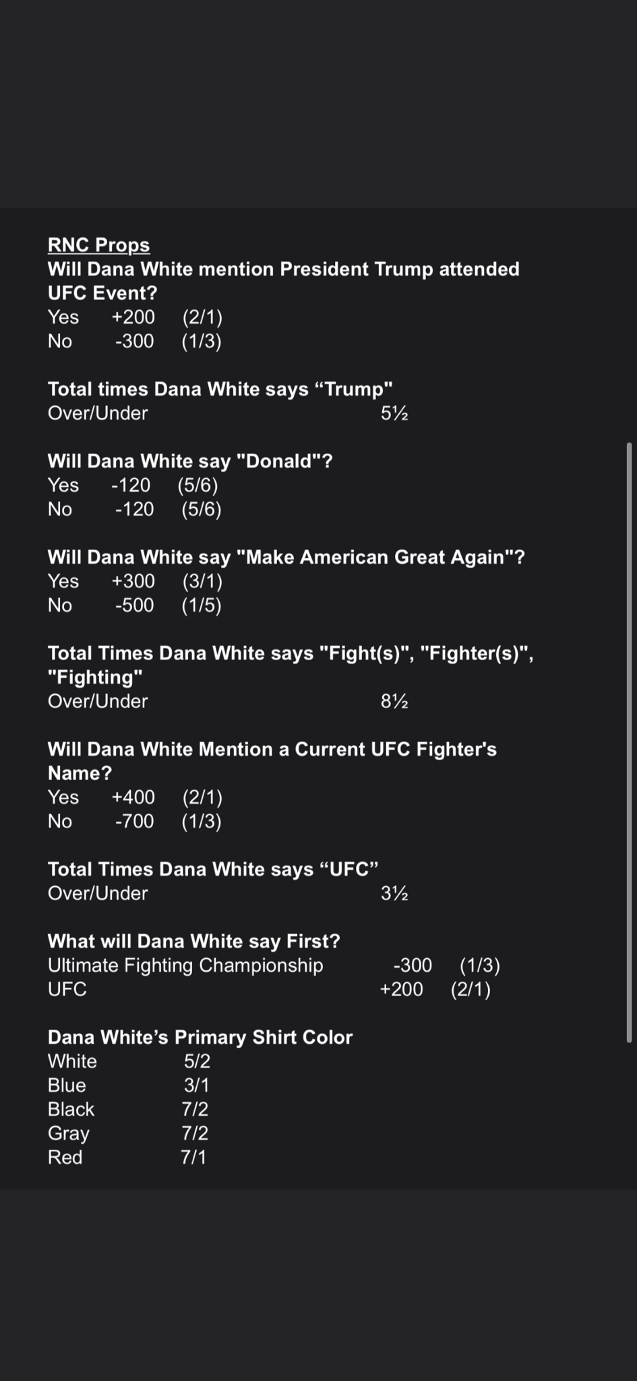Select the Yes +200 odds for UFC Event mention
Image resolution: width=637 pixels, height=1381 pixels.
pos(134,317)
